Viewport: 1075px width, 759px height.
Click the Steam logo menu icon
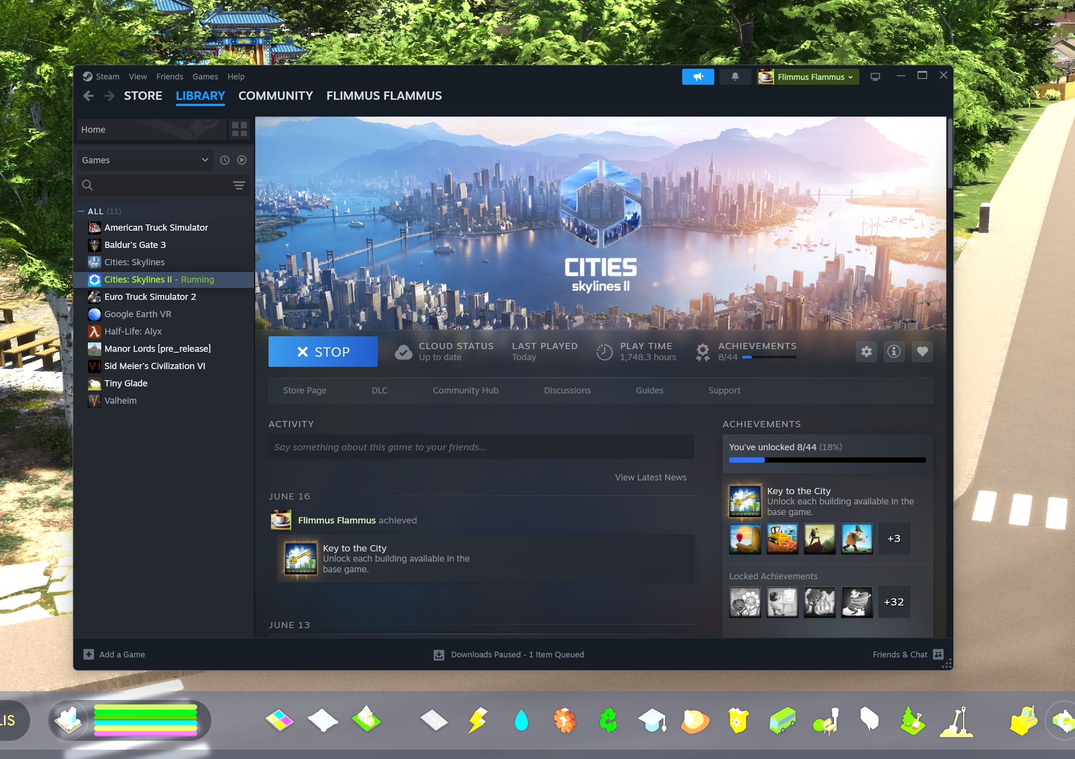87,76
